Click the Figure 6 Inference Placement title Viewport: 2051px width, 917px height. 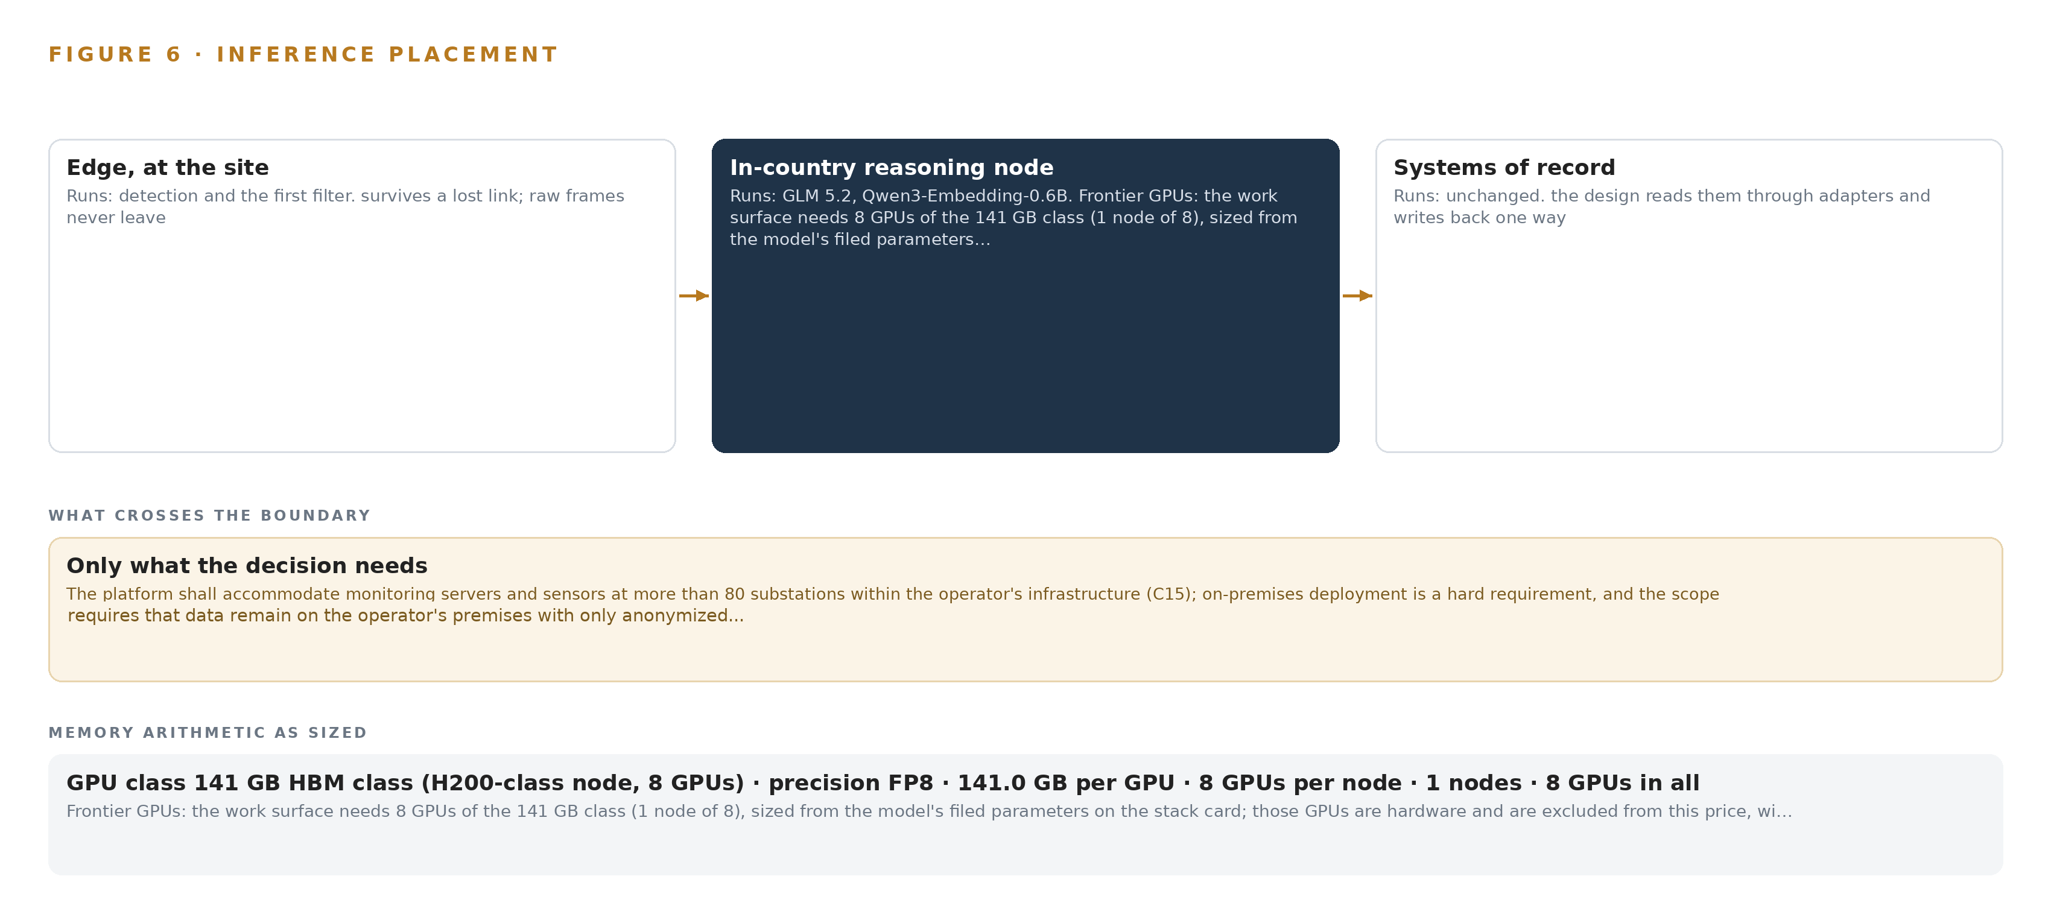click(303, 54)
